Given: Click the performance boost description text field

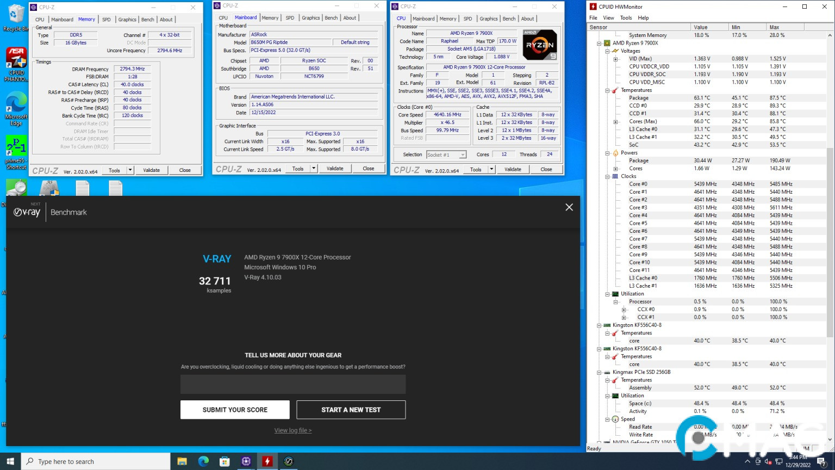Looking at the screenshot, I should [292, 384].
